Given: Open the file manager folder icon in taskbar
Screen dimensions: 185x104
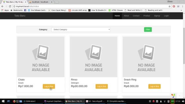Looking at the screenshot, I should tap(21, 101).
